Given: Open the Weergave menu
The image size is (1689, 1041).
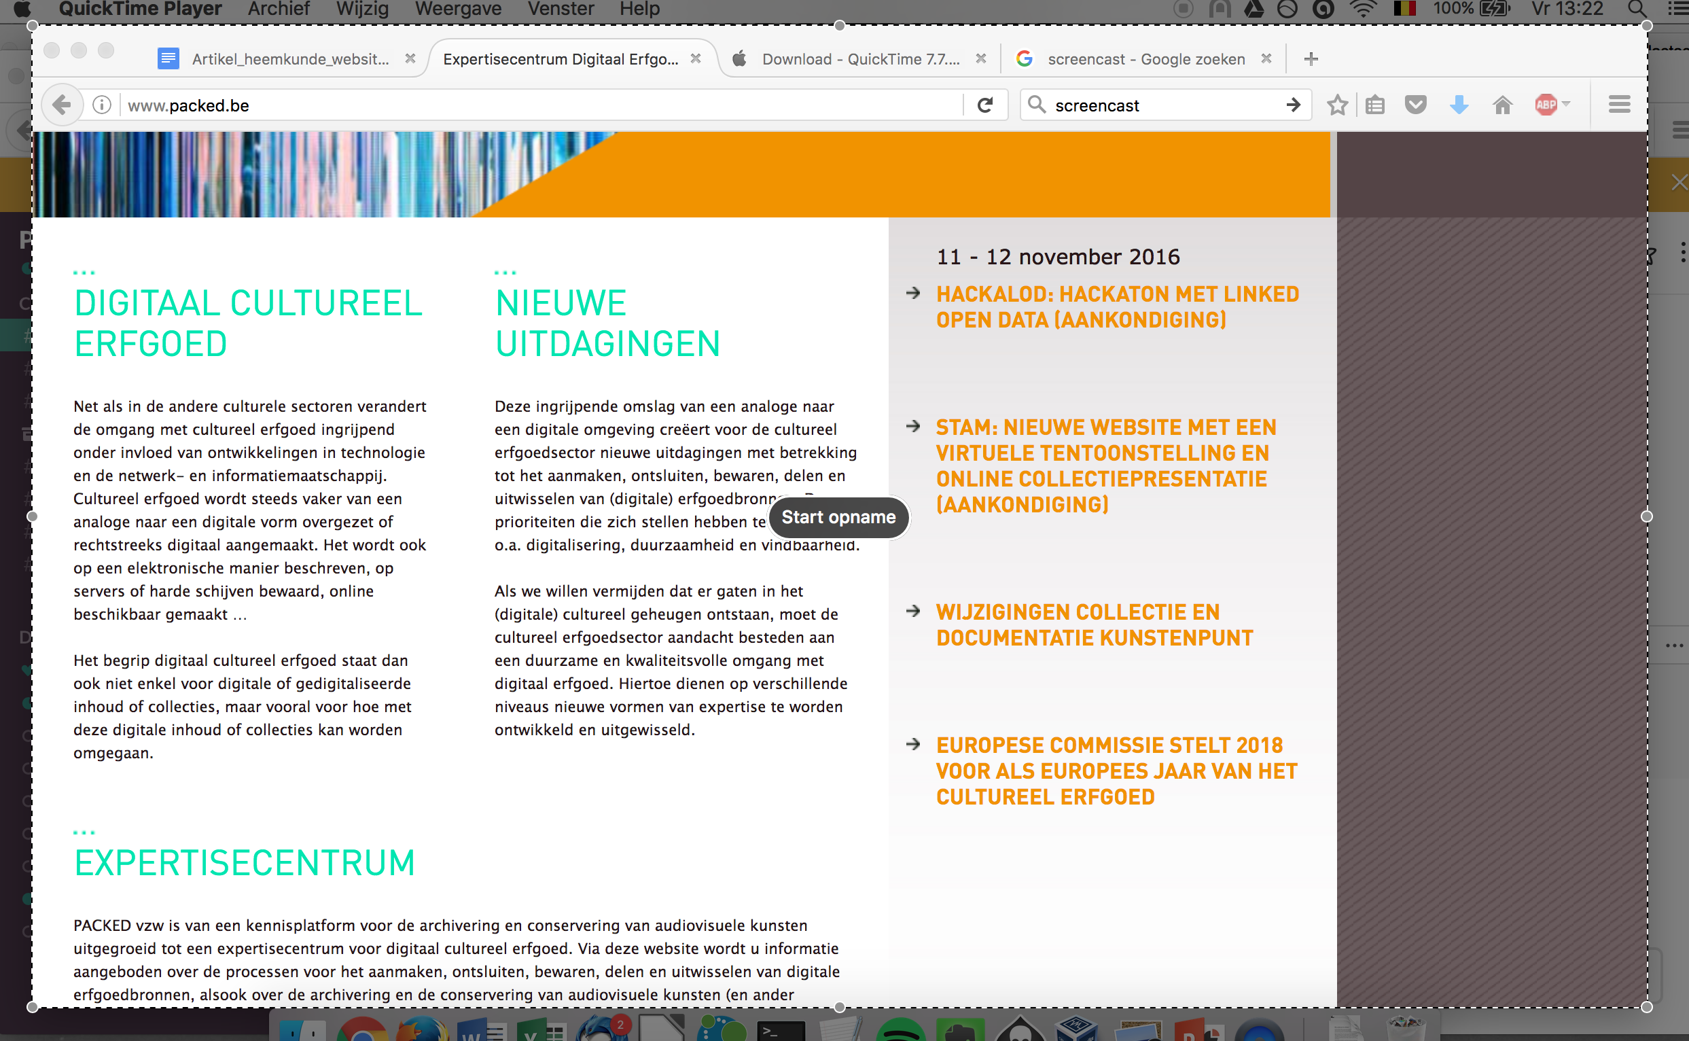Looking at the screenshot, I should pyautogui.click(x=458, y=9).
